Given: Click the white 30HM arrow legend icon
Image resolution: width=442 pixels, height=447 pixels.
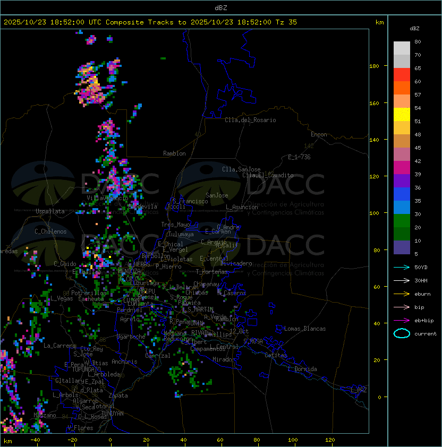Looking at the screenshot, I should (402, 280).
